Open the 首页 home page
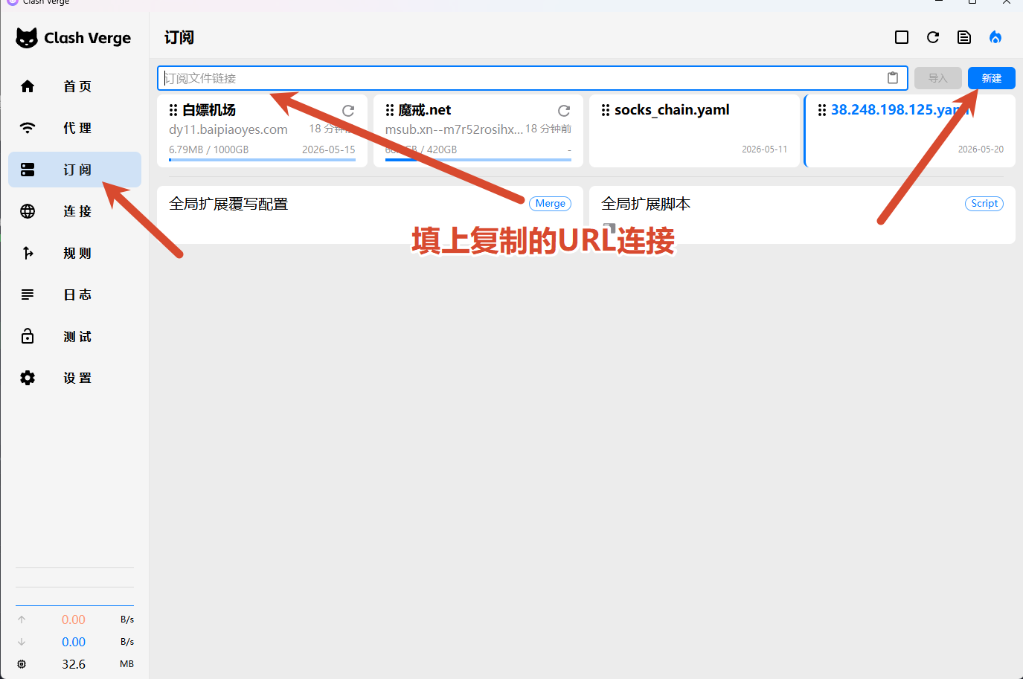 pos(74,86)
